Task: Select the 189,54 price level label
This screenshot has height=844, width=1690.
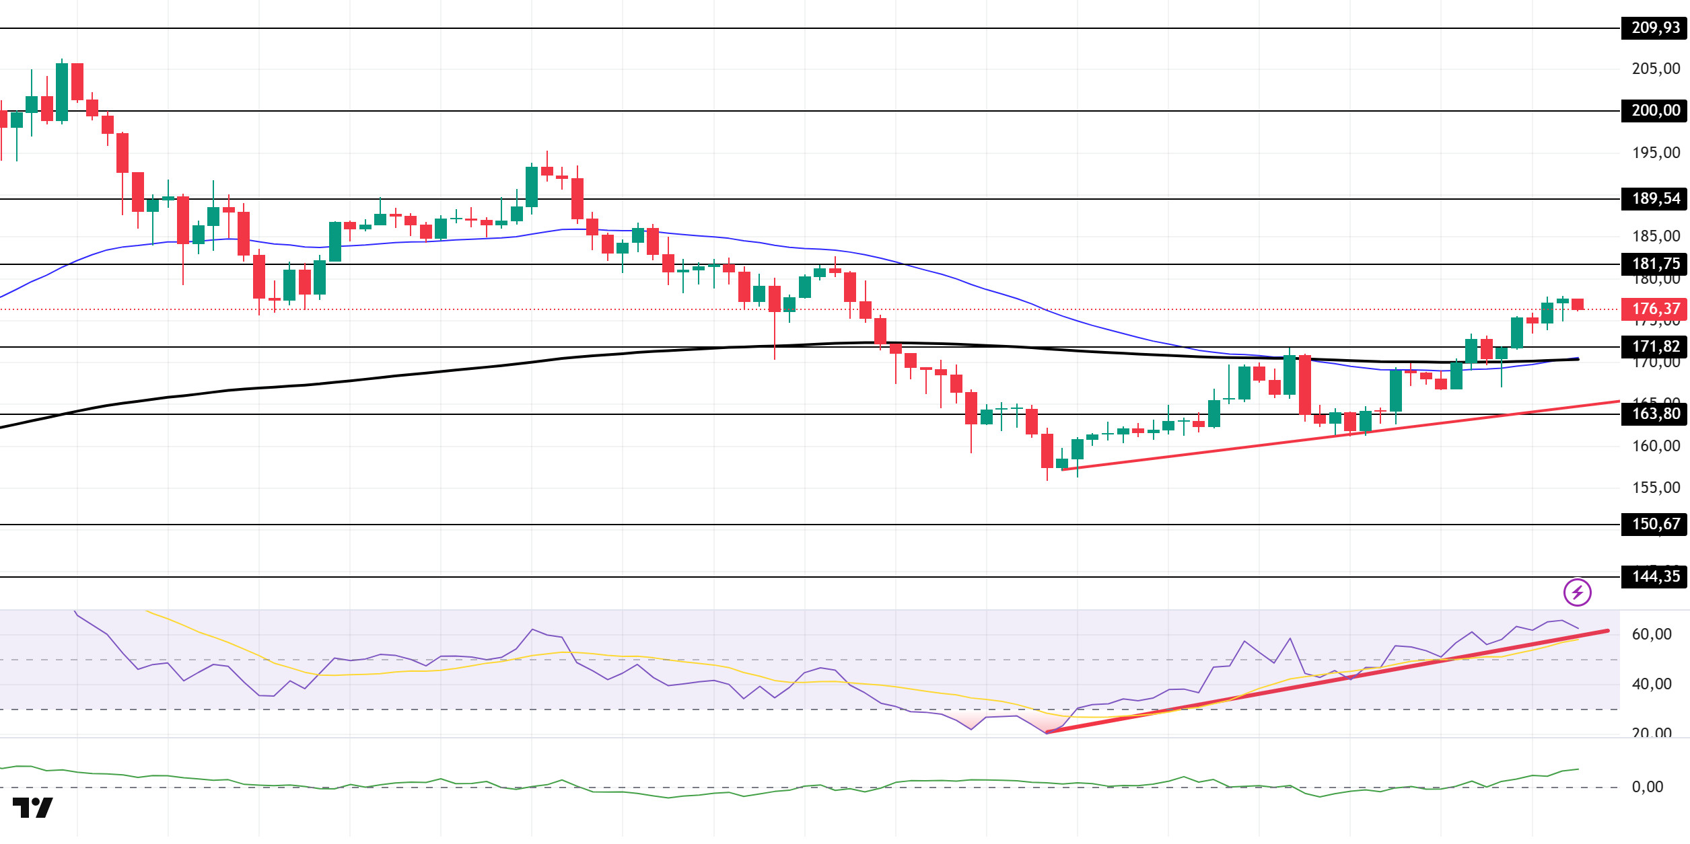Action: coord(1654,198)
